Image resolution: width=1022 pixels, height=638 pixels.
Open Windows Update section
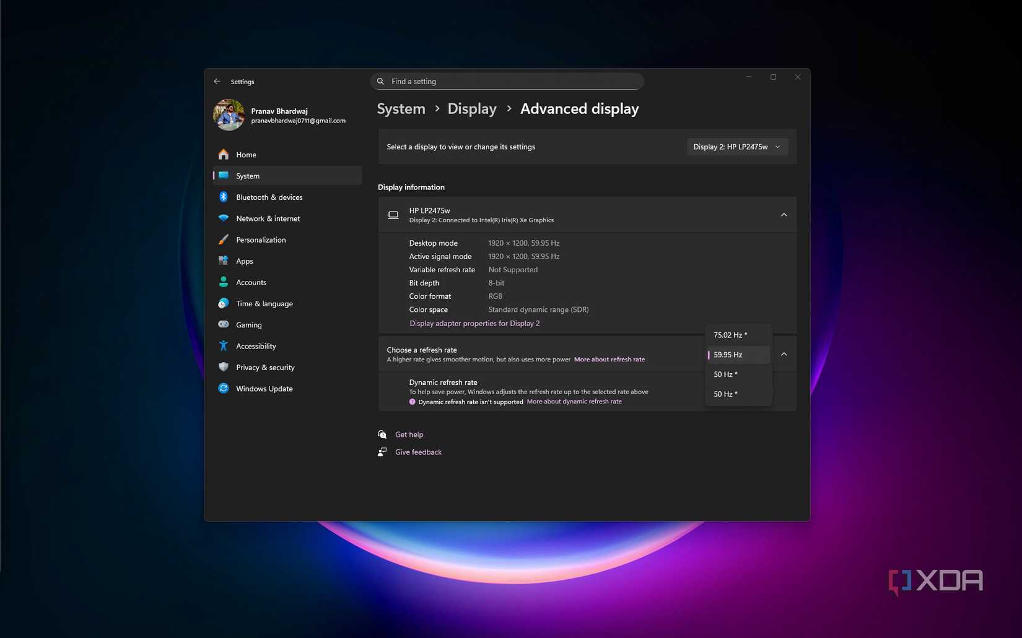[264, 389]
